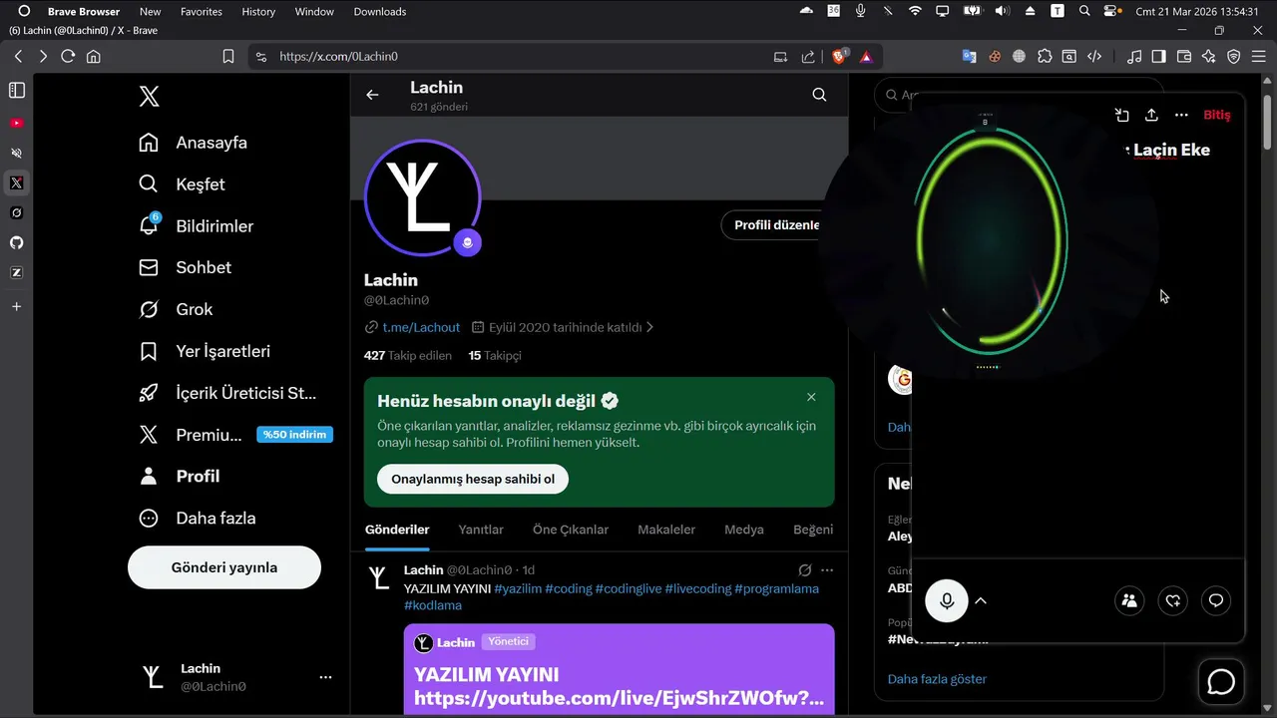Toggle the vertical tabs panel icon

16,90
